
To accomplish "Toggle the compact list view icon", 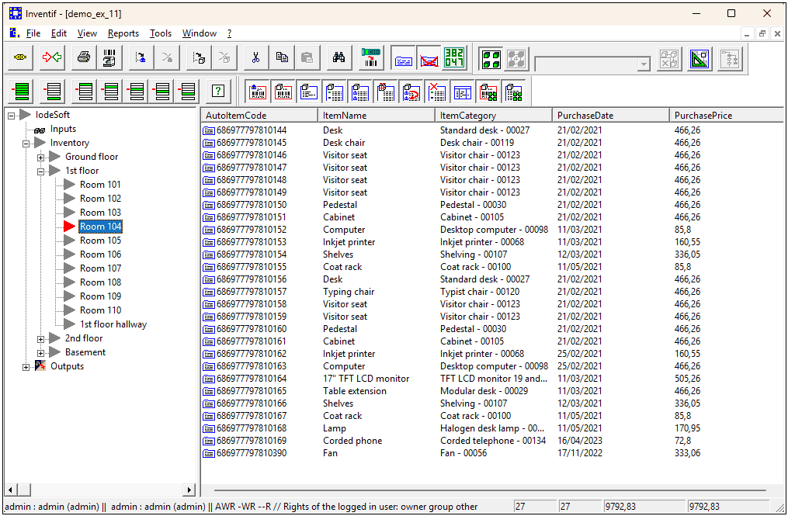I will click(x=52, y=91).
